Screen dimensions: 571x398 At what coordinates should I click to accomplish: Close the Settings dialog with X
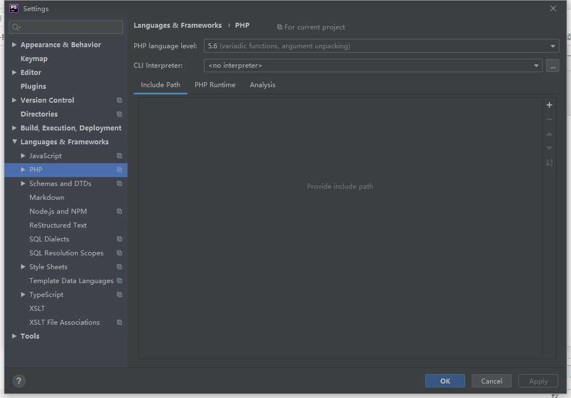coord(553,8)
